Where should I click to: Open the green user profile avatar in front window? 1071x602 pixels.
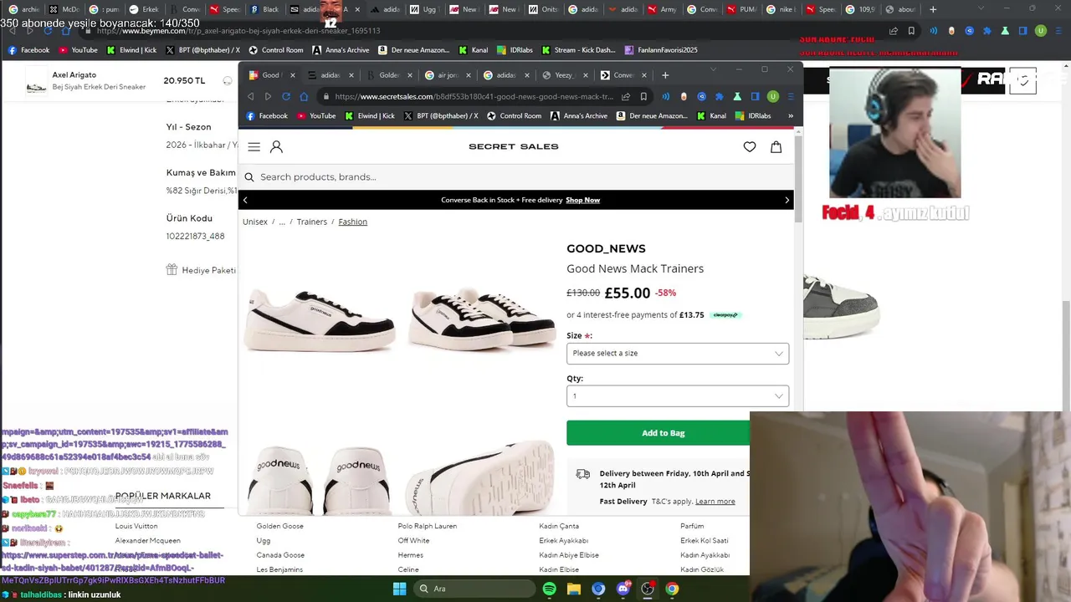[772, 96]
